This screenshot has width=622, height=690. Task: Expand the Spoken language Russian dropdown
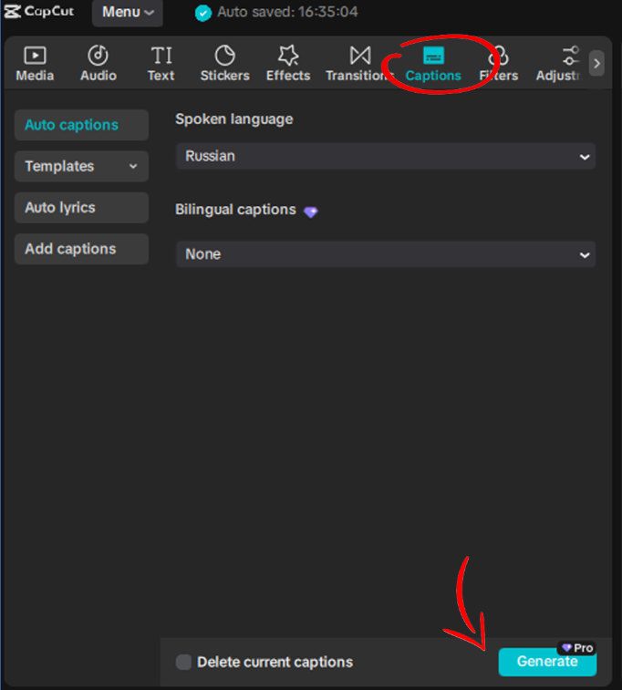386,156
